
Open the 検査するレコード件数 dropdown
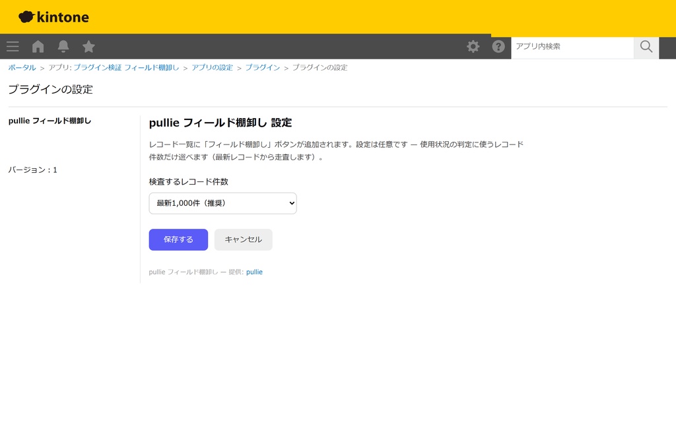[x=223, y=203]
